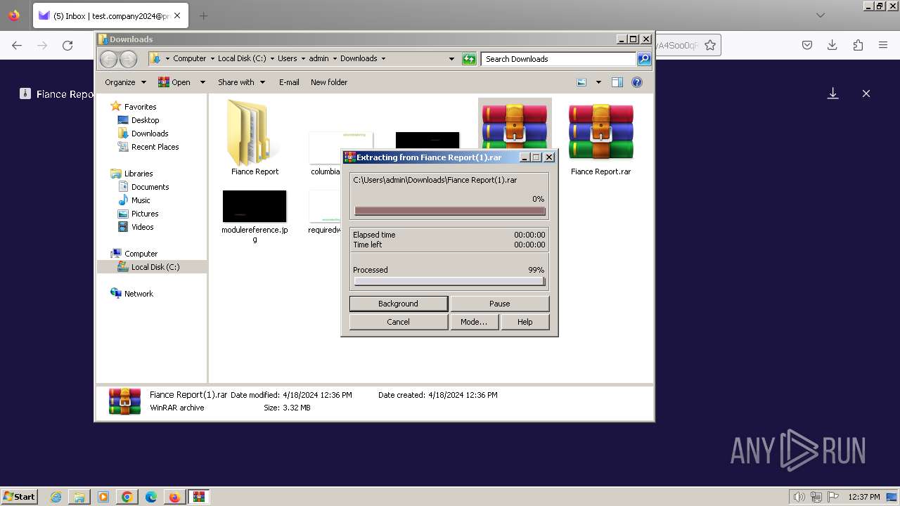Bookmark page with star icon
The width and height of the screenshot is (900, 506).
[x=710, y=45]
